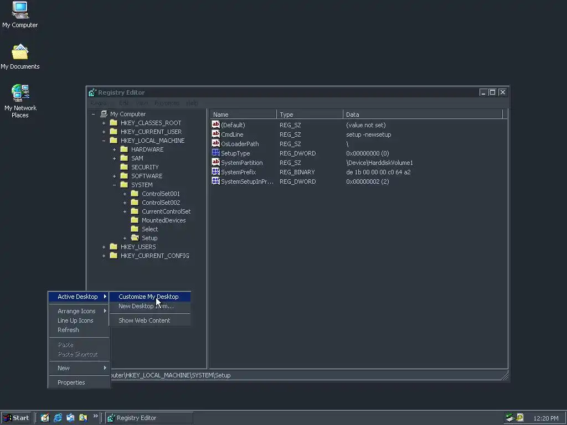Viewport: 567px width, 425px height.
Task: Expand the HKEY_CURRENT_USER node
Action: [104, 132]
